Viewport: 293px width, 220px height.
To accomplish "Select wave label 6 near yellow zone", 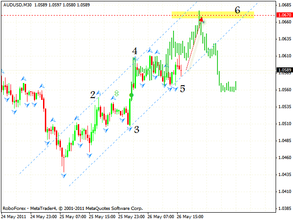I will point(237,10).
